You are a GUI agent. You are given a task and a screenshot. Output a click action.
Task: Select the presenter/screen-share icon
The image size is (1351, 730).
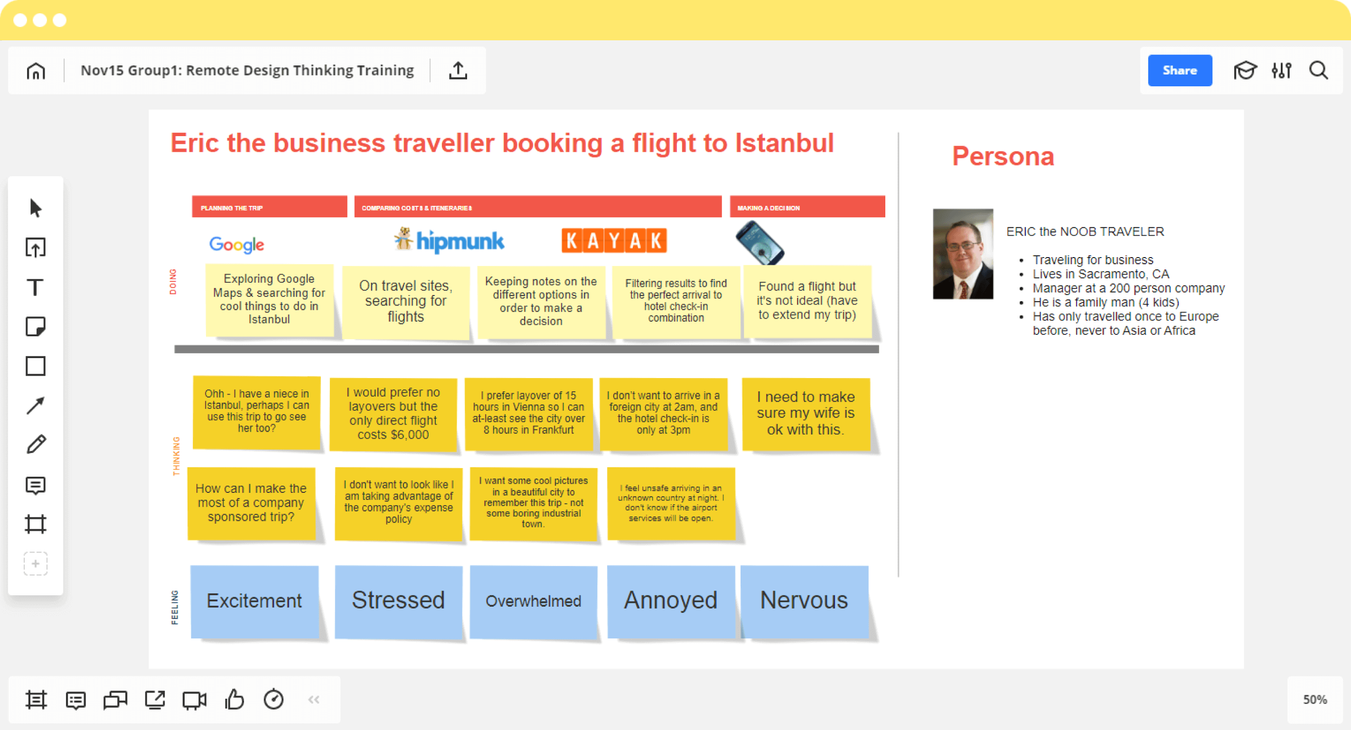[x=156, y=700]
